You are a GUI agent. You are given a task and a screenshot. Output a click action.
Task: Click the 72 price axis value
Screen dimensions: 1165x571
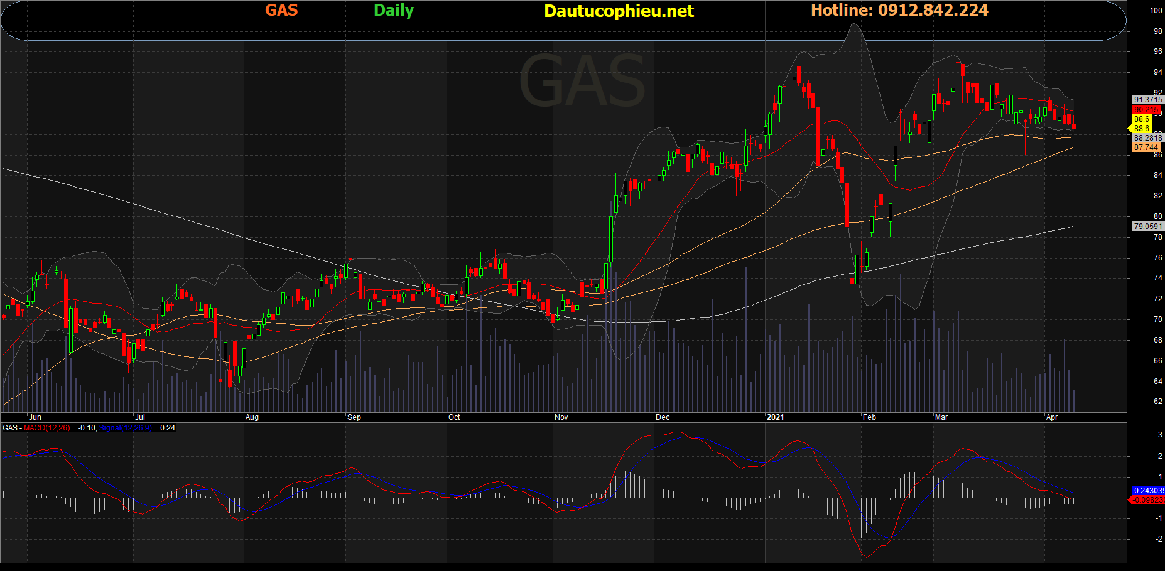pyautogui.click(x=1158, y=299)
